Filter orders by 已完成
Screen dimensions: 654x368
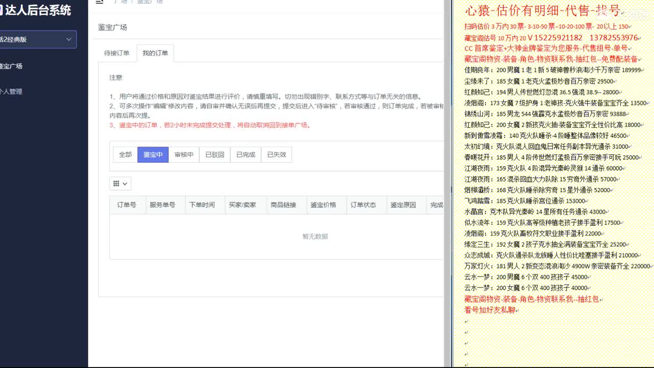click(x=246, y=154)
